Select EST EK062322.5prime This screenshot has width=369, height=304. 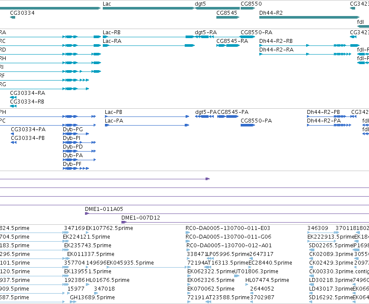[x=211, y=272]
